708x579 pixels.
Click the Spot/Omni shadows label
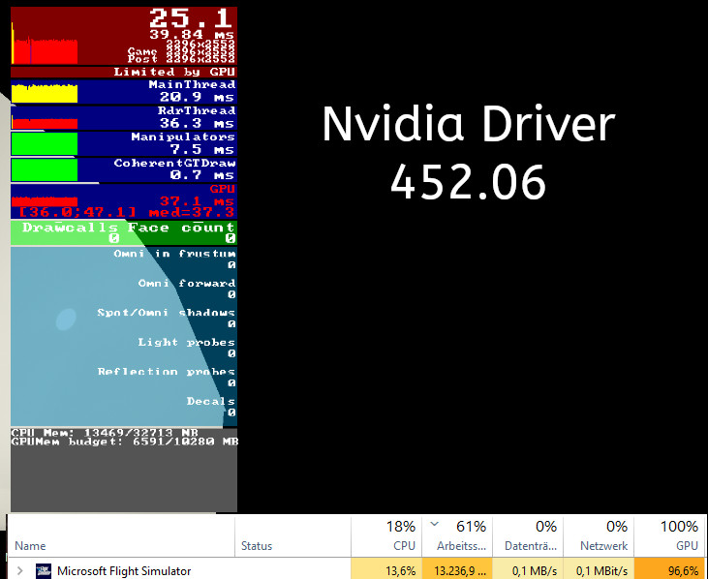167,313
